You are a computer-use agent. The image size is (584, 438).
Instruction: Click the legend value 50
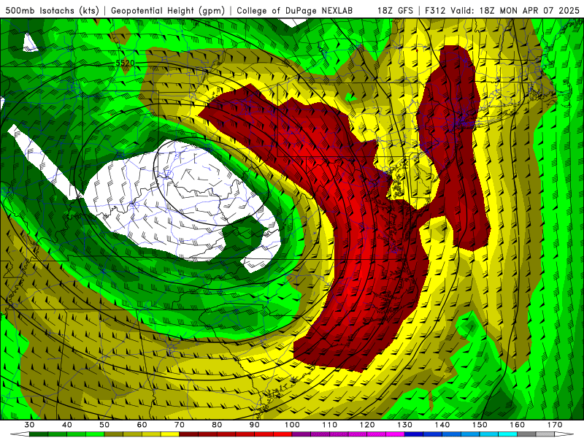click(104, 425)
